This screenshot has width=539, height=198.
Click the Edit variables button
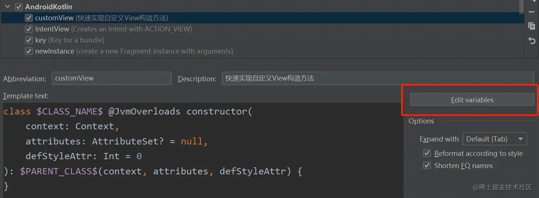(472, 100)
